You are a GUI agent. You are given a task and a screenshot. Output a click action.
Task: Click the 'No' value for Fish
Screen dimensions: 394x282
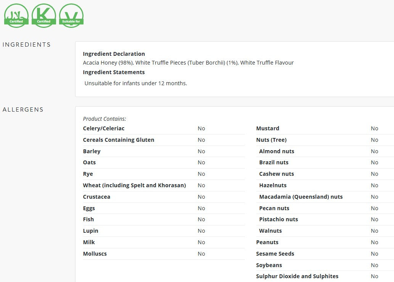[201, 219]
